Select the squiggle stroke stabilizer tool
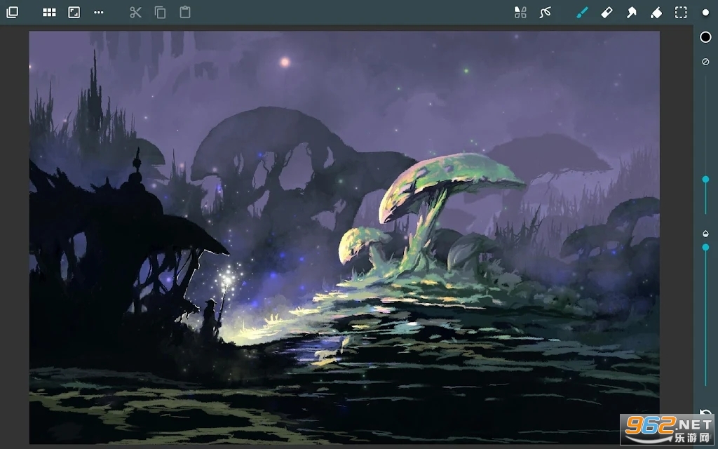The width and height of the screenshot is (718, 449). 545,13
